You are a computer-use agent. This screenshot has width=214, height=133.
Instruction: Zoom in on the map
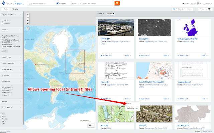[x=28, y=14]
